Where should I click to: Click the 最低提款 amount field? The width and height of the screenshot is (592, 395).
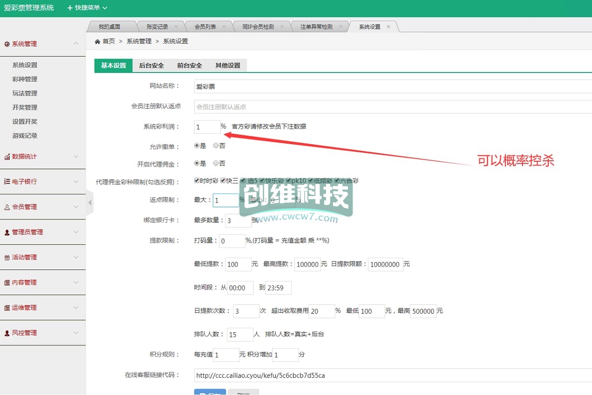(238, 264)
